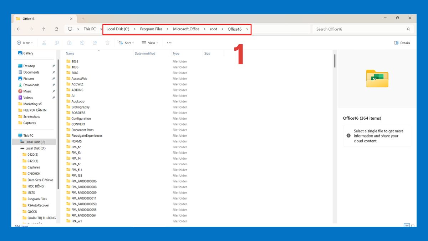Sort by the Date modified column header
This screenshot has height=241, width=428.
tap(145, 54)
